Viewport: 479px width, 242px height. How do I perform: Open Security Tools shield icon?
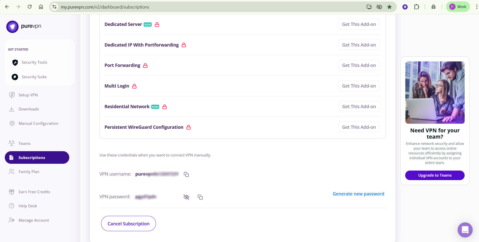pos(15,62)
